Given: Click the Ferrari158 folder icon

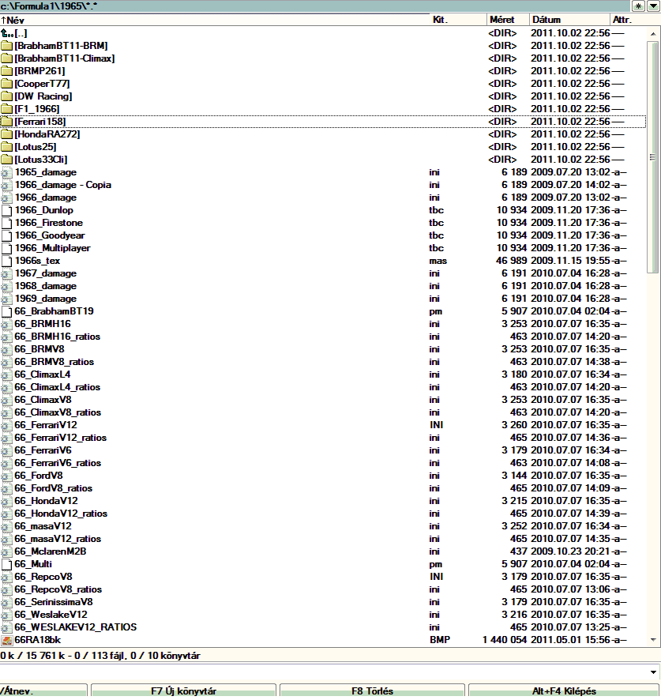Looking at the screenshot, I should (6, 122).
